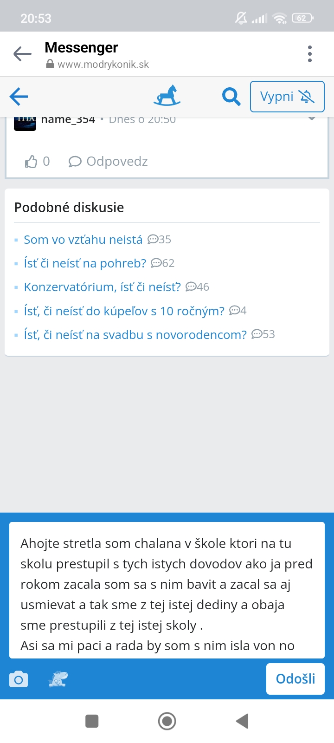Focus the message text input box
334x743 pixels.
(x=167, y=590)
